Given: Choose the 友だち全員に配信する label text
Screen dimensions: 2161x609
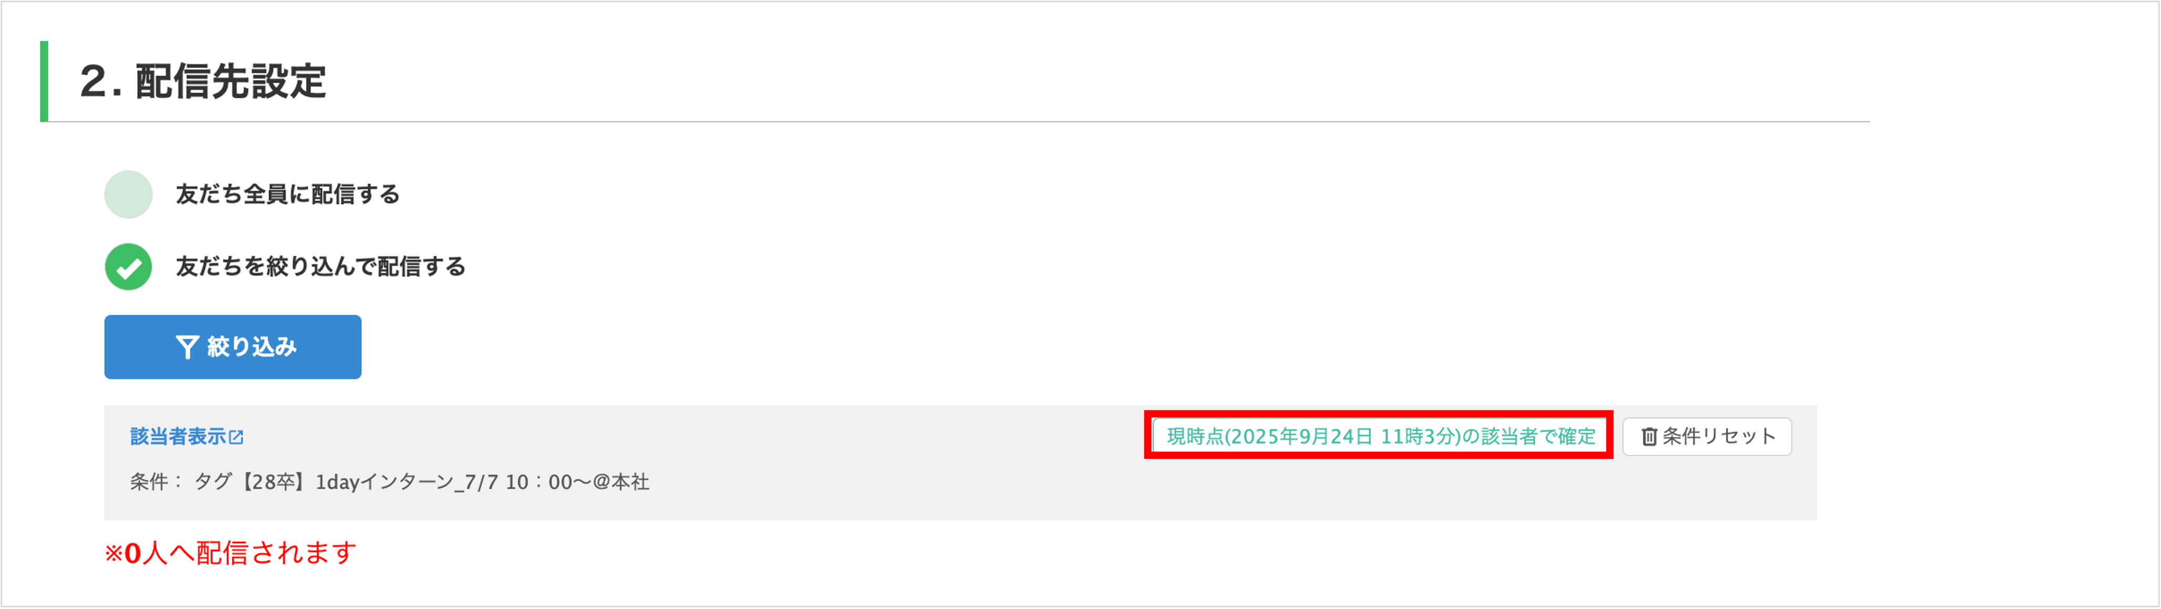Looking at the screenshot, I should tap(288, 194).
